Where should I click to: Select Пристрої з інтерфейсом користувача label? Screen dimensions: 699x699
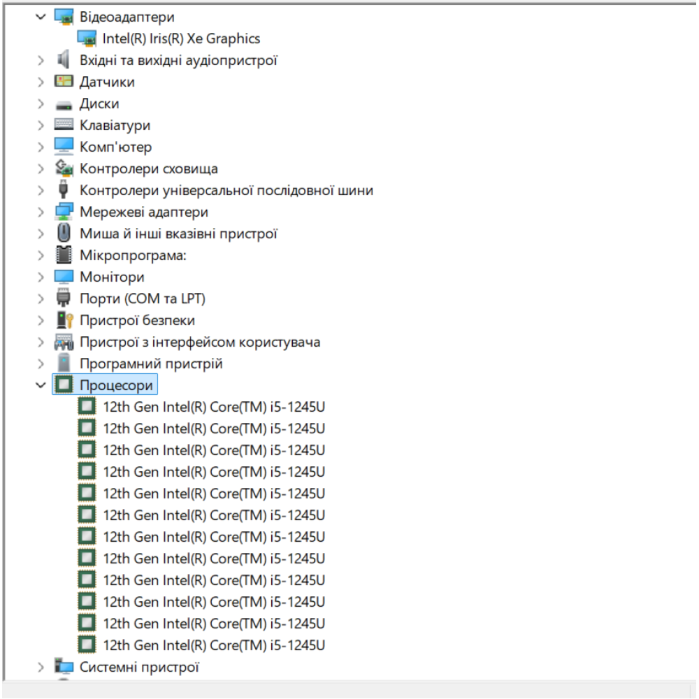tap(200, 343)
